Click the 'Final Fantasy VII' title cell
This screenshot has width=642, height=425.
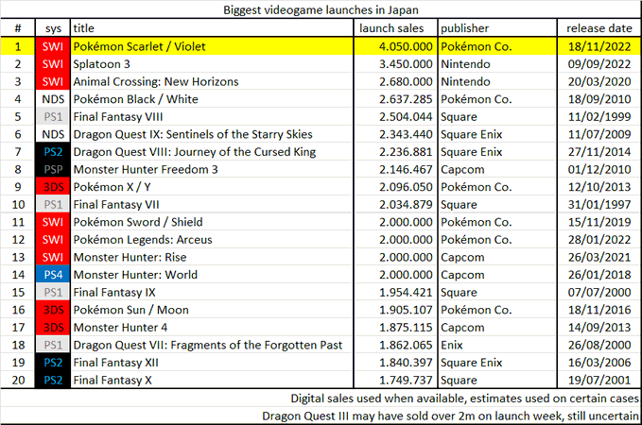click(116, 205)
